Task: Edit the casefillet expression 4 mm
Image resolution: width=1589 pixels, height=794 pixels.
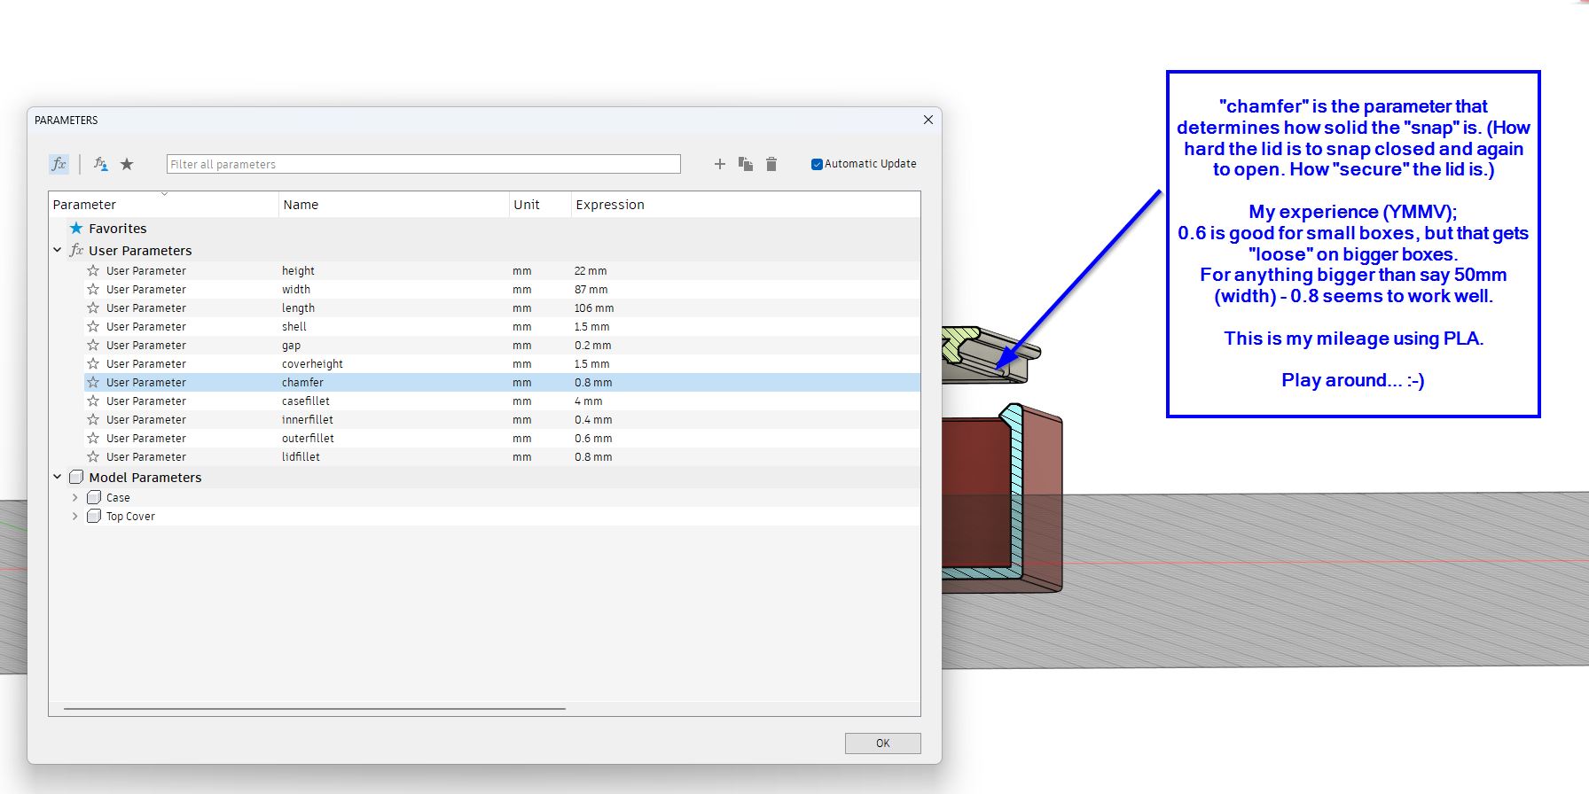Action: point(588,401)
